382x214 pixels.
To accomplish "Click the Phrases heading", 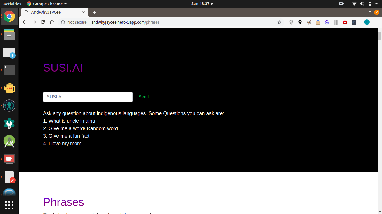I will [x=63, y=202].
